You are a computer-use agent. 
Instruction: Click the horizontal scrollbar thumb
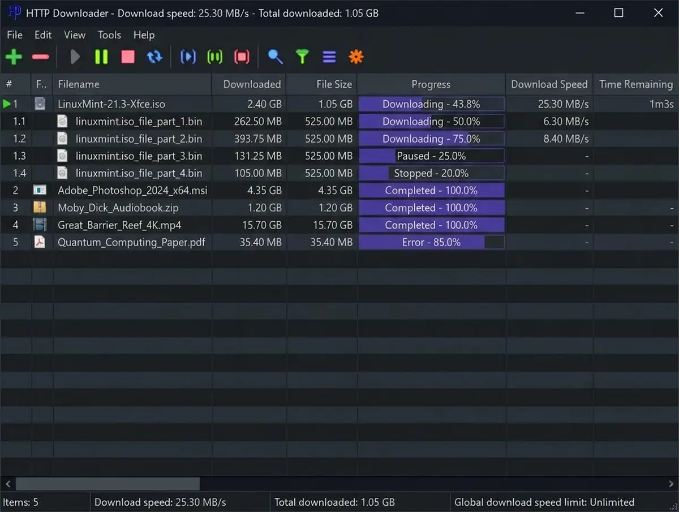pyautogui.click(x=108, y=484)
